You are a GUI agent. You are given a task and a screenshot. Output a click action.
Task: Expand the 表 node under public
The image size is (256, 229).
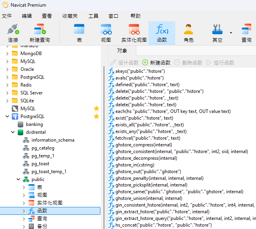24,187
